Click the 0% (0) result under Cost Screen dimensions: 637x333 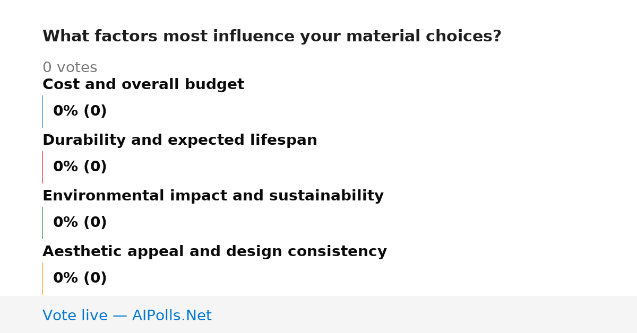(x=80, y=111)
